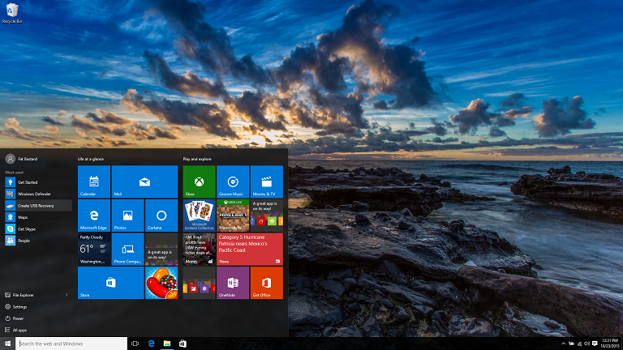
Task: Open the Calendar tile
Action: [93, 181]
